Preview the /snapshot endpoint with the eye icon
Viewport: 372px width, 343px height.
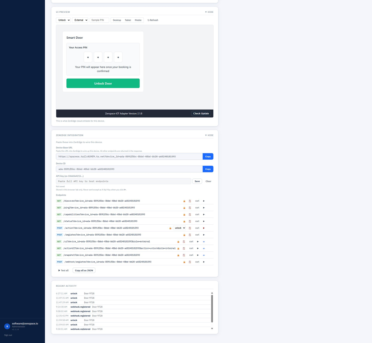click(x=204, y=255)
